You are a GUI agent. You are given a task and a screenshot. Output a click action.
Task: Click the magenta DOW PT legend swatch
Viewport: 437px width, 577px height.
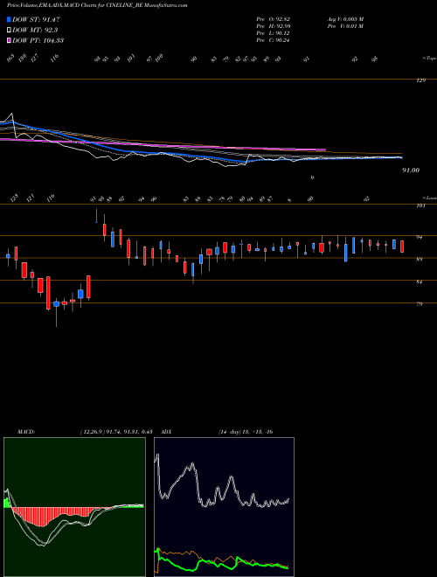9,40
